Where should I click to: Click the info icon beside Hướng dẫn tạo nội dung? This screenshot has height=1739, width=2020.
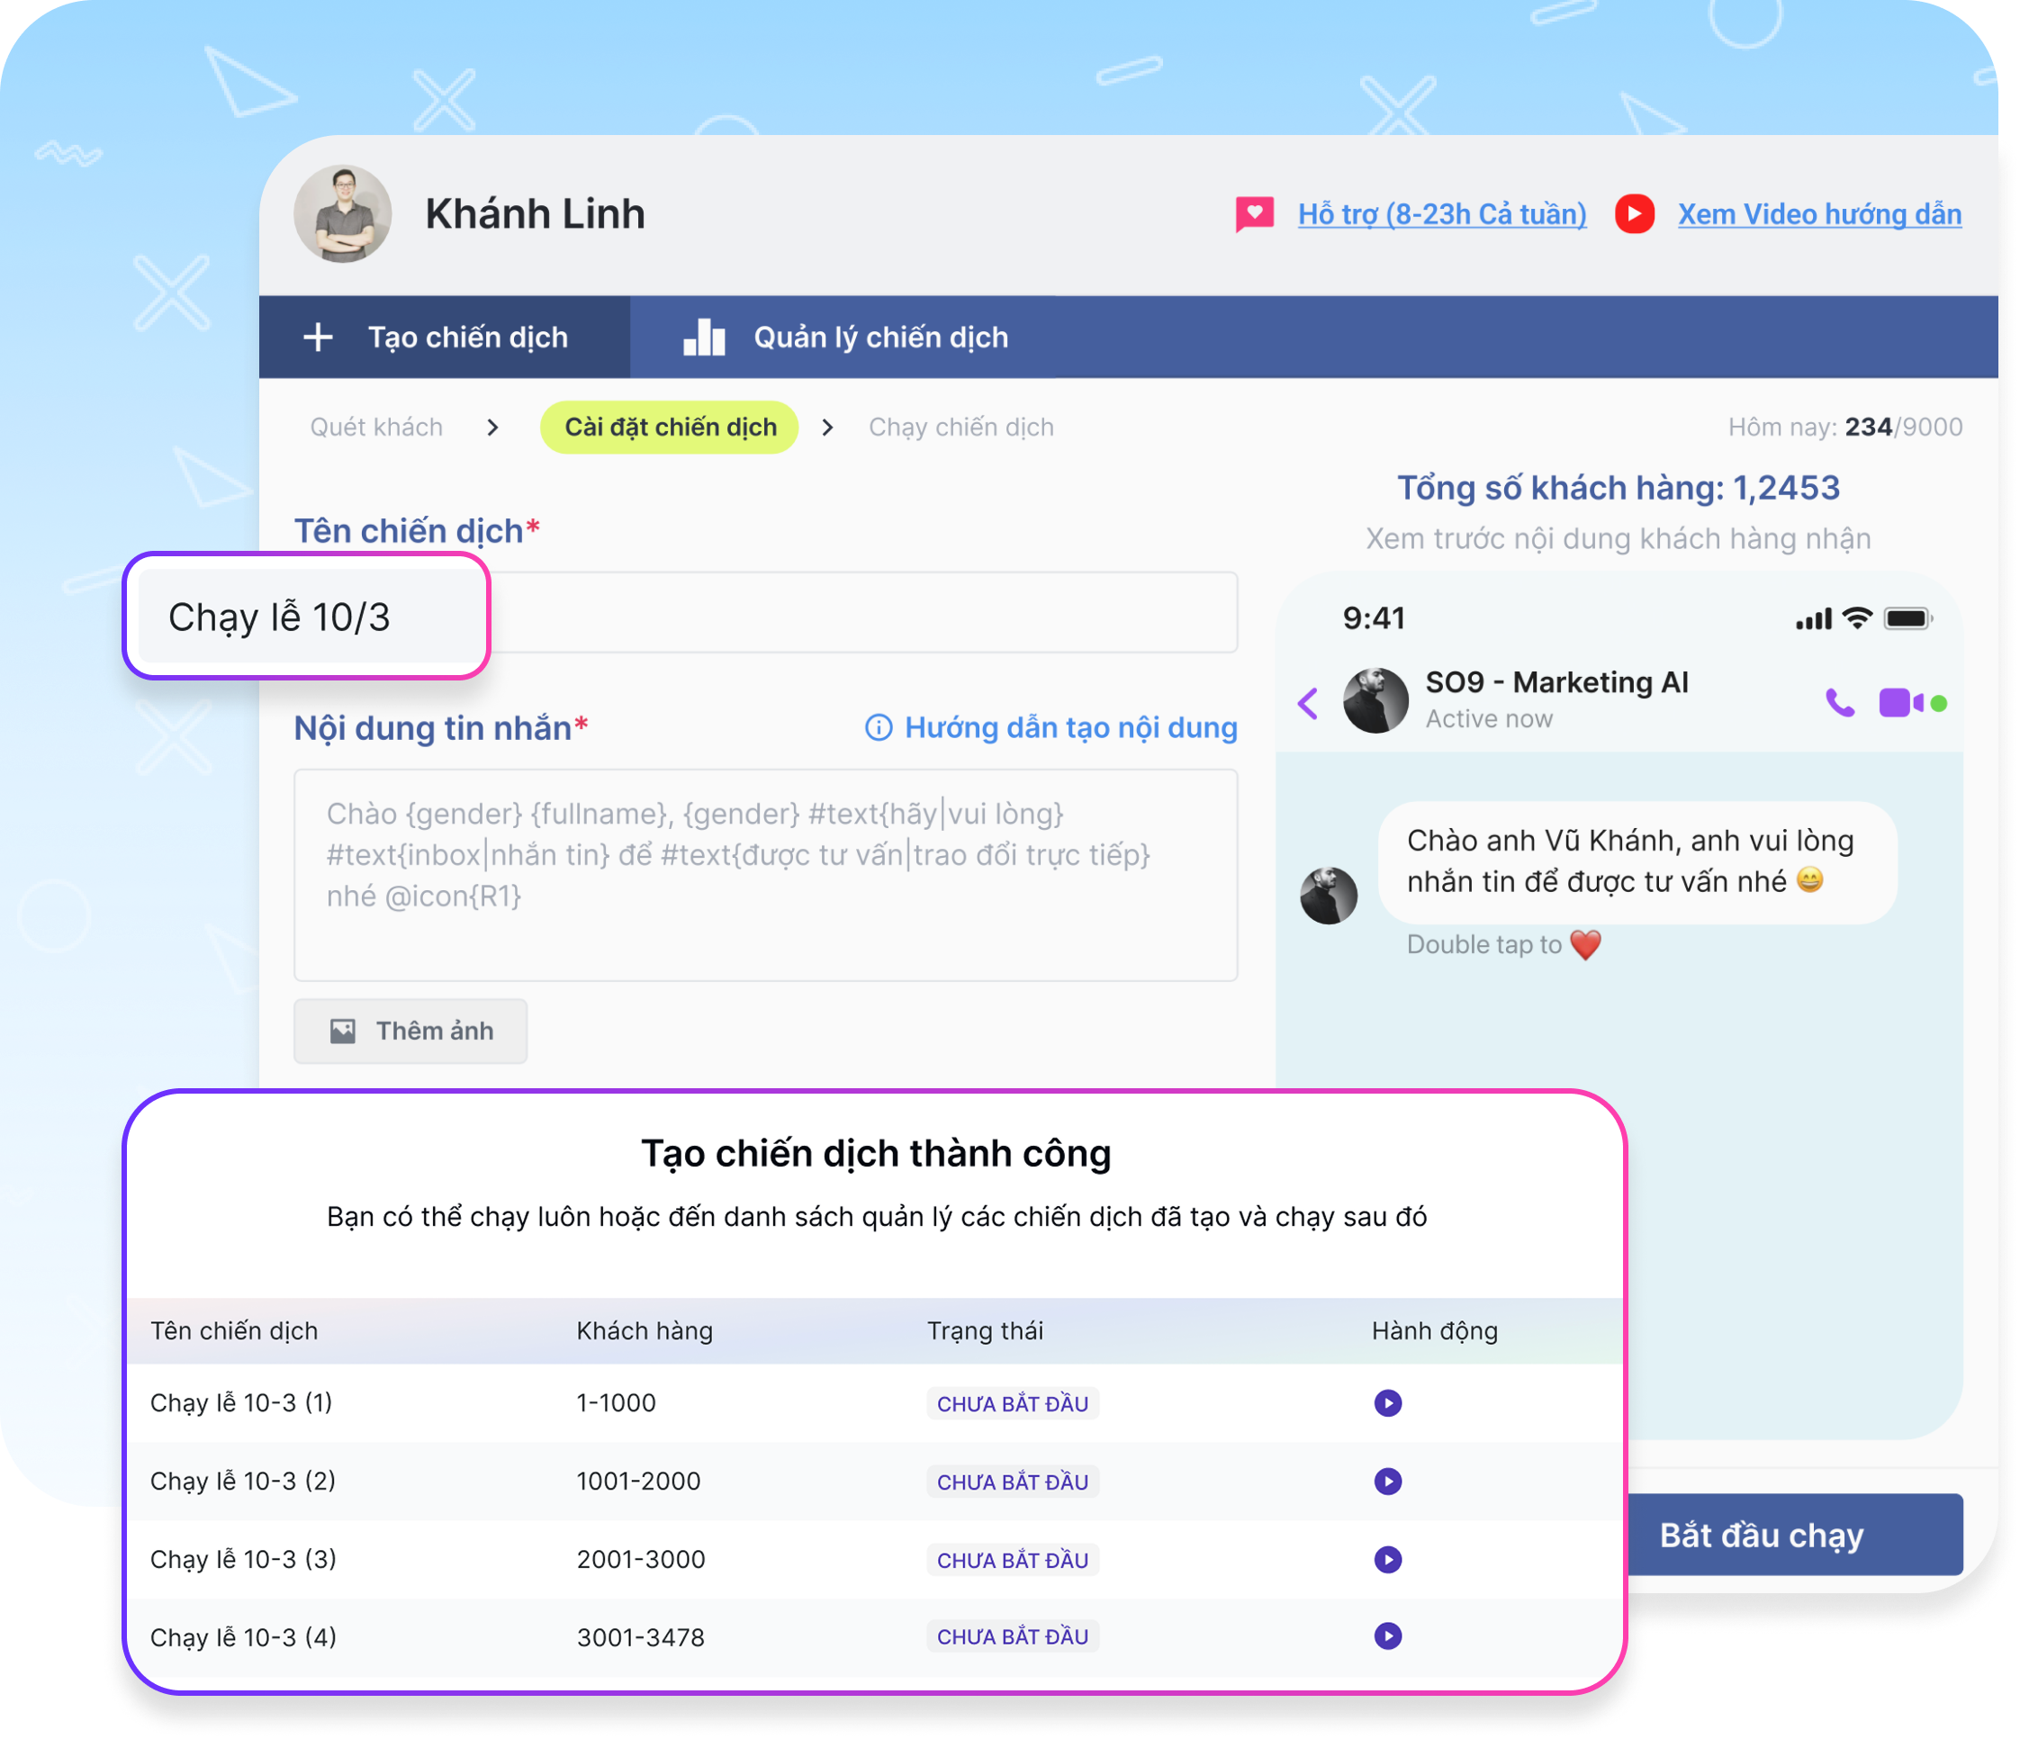[x=879, y=727]
